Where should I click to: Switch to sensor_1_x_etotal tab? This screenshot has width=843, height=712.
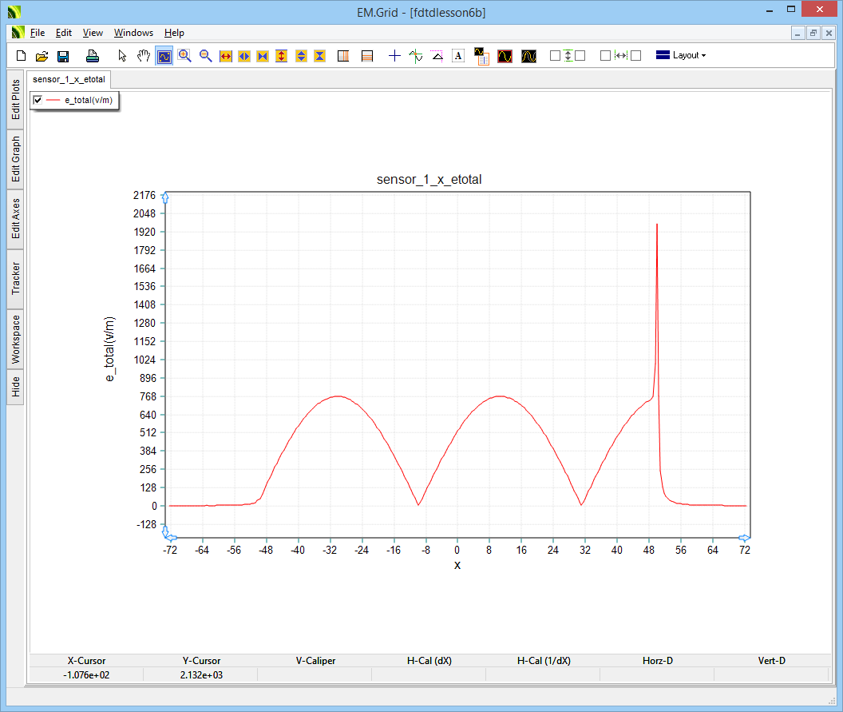(69, 80)
